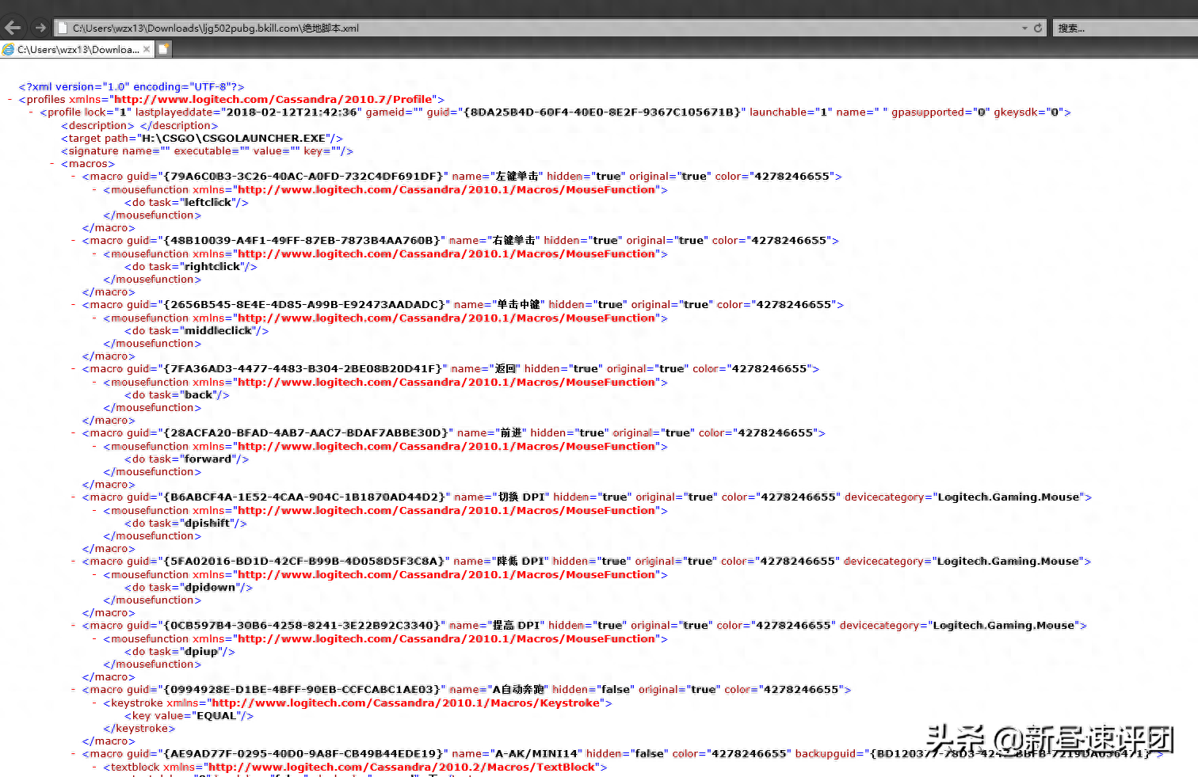This screenshot has width=1198, height=777.
Task: Click the browser Back arrow button
Action: coord(13,28)
